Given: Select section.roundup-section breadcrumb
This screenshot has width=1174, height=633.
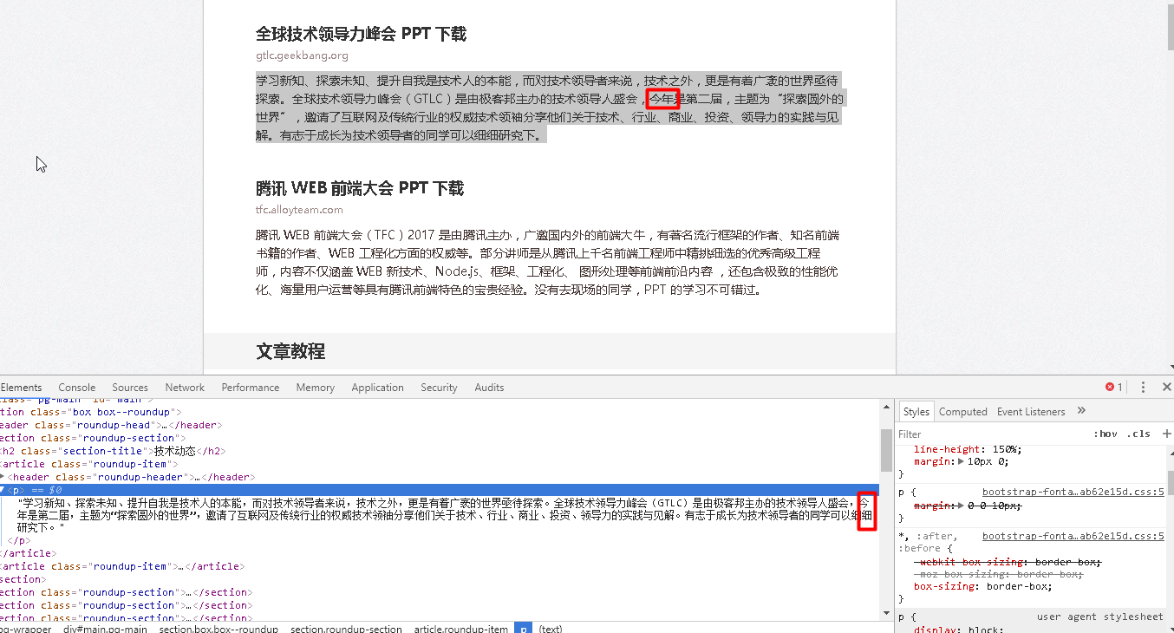Looking at the screenshot, I should (x=346, y=629).
